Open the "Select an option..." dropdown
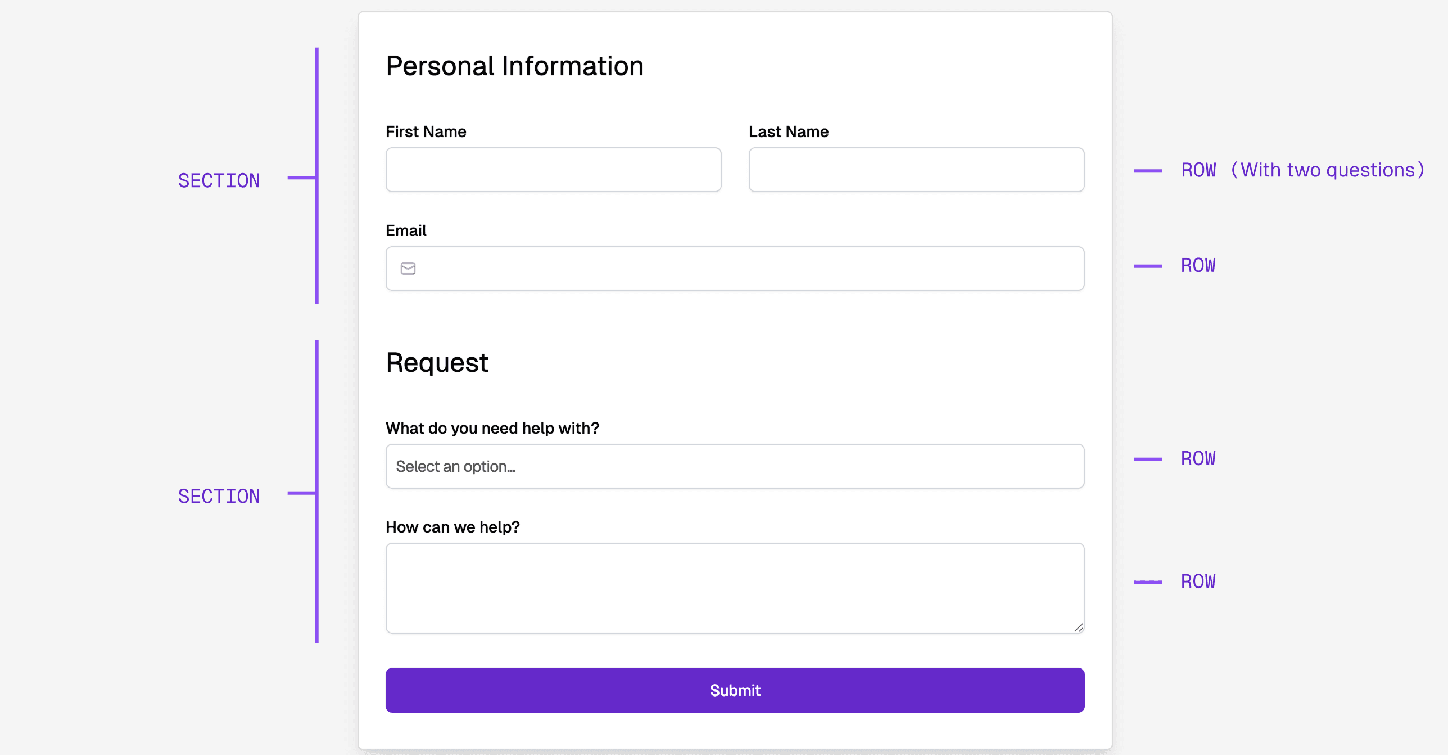The height and width of the screenshot is (755, 1448). point(735,466)
